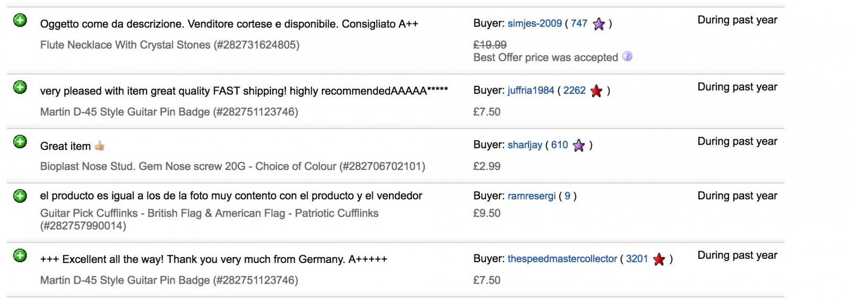Viewport: 849px width, 299px height.
Task: View thespeedmastercollector's profile
Action: click(x=562, y=259)
